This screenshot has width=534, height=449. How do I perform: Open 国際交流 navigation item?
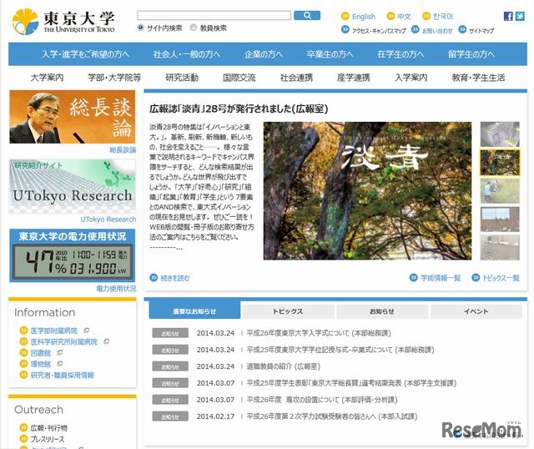239,78
